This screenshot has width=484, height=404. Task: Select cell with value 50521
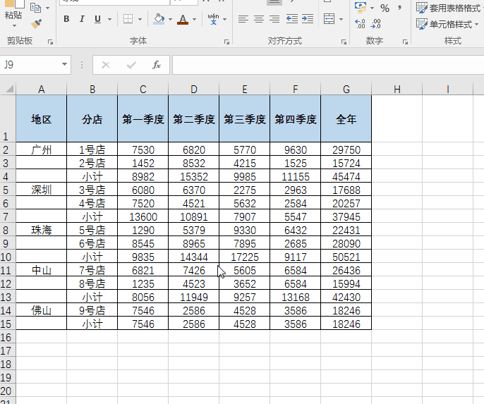346,257
